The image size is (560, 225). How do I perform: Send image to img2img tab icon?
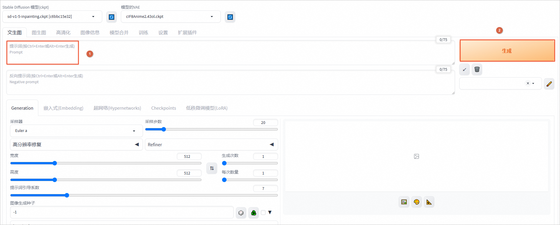(404, 202)
